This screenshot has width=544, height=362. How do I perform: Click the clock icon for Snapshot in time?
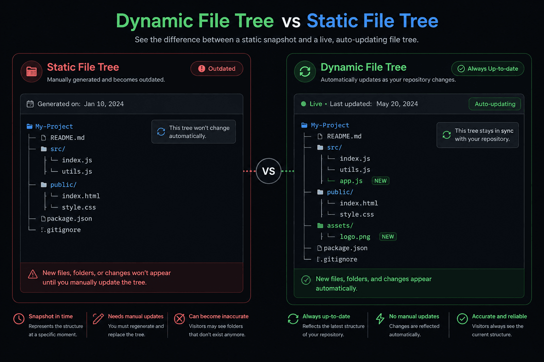click(x=19, y=319)
